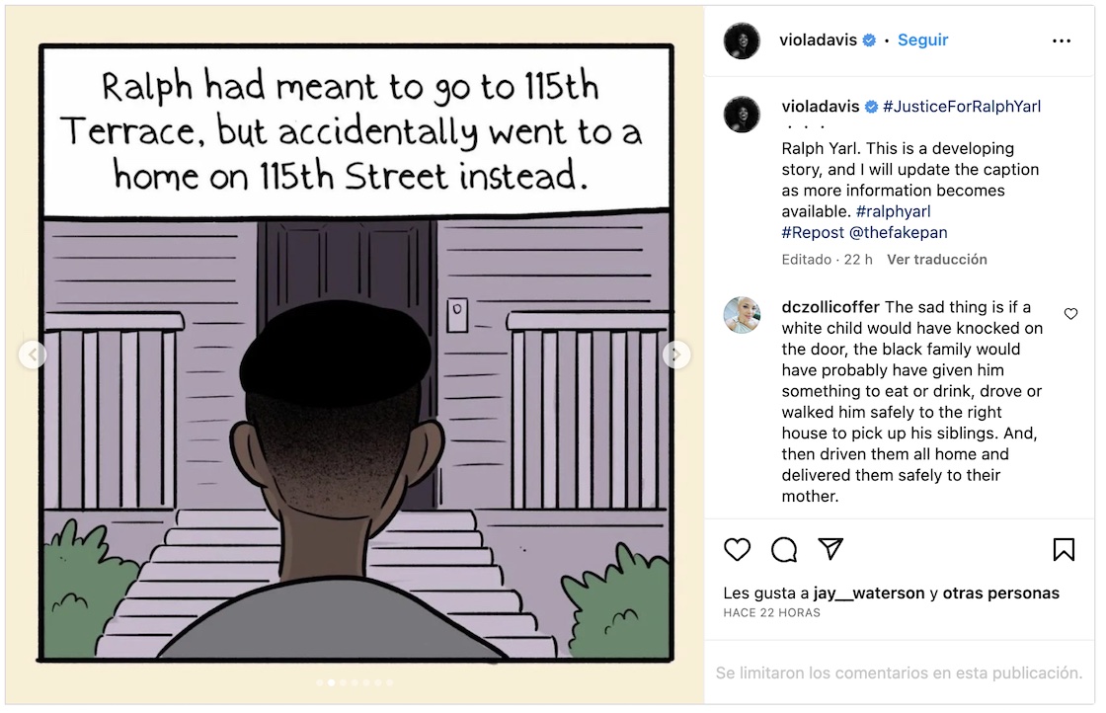
Task: Visit @thefakepan profile mention
Action: [898, 232]
